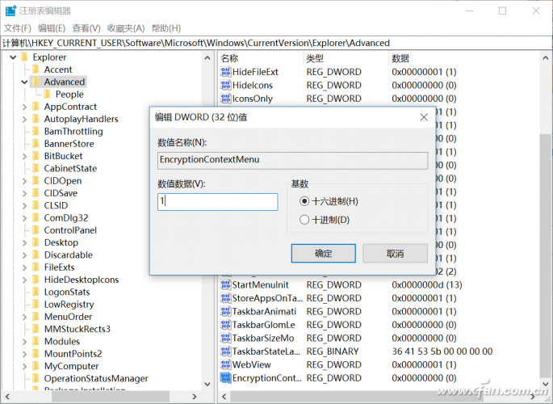Click the Registry Editor title bar icon
This screenshot has height=404, width=553.
(11, 11)
